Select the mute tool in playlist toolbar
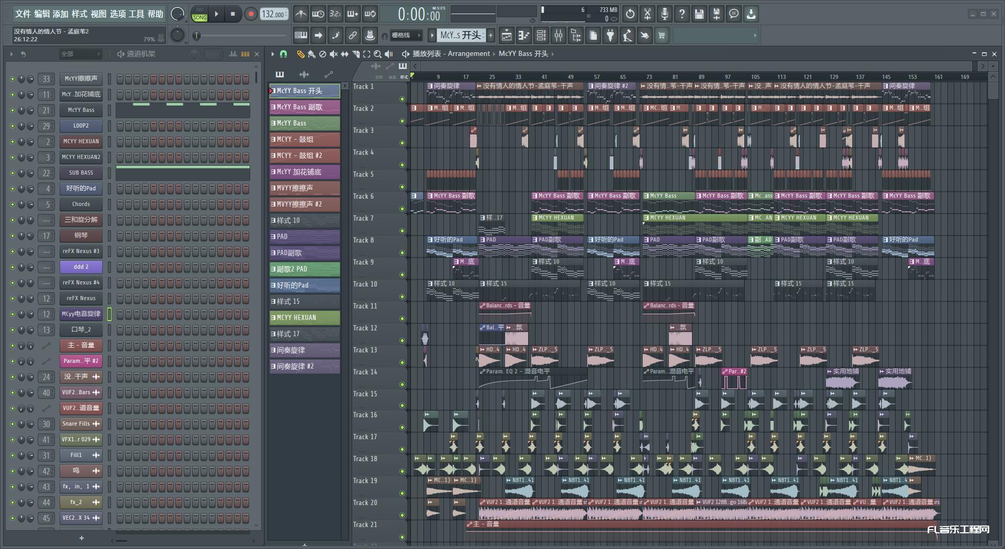1005x549 pixels. tap(333, 54)
